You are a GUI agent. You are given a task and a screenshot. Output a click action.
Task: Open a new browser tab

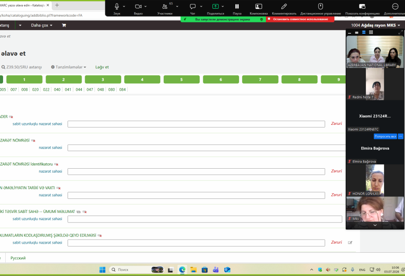57,5
